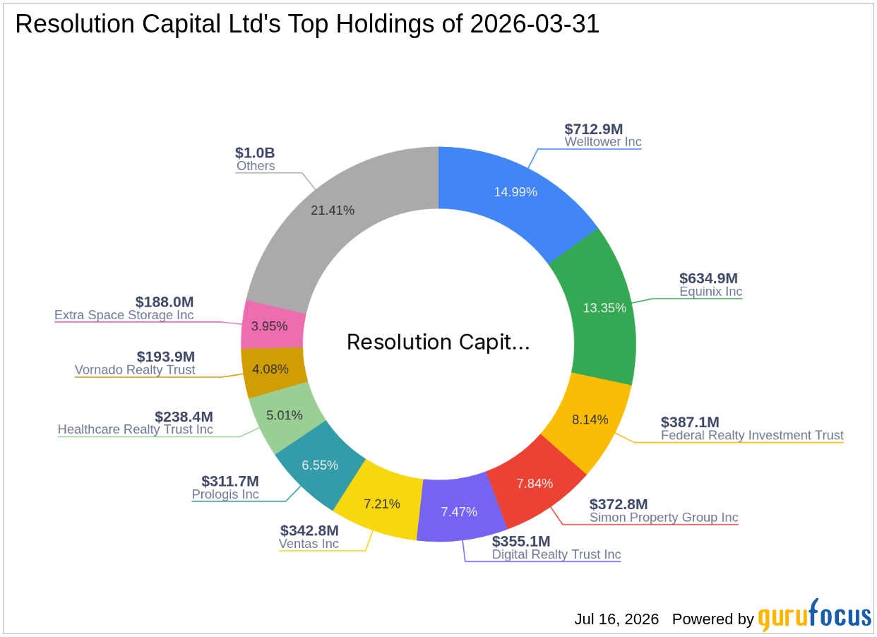Click the 14.99% percentage label
The height and width of the screenshot is (637, 877).
[x=515, y=192]
